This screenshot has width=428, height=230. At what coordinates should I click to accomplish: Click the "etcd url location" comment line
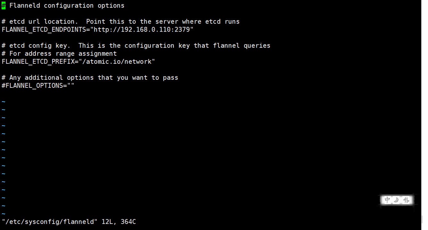coord(121,22)
